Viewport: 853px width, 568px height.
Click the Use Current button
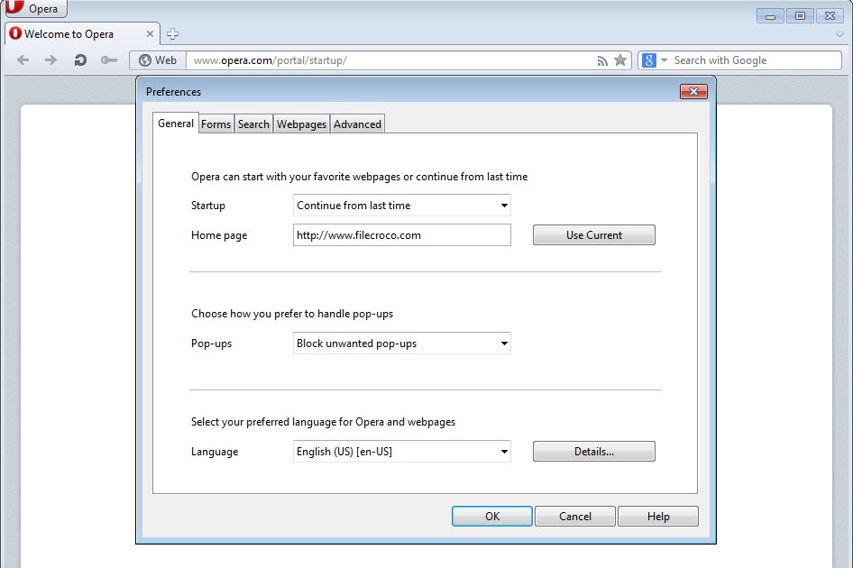click(x=594, y=235)
